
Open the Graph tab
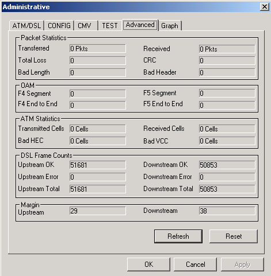pyautogui.click(x=170, y=25)
